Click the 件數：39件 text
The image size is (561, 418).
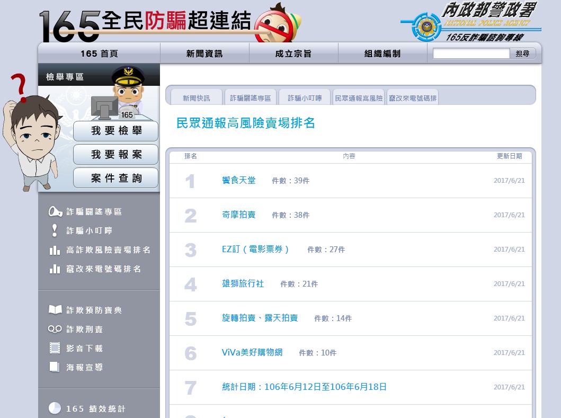[290, 181]
